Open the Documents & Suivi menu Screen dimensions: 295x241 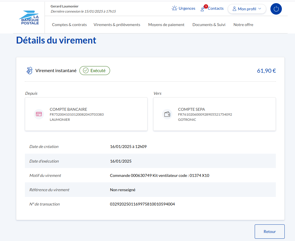[x=209, y=25]
